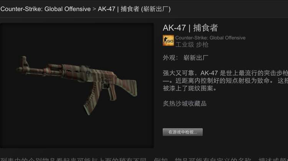Click the 外观: label
This screenshot has height=161, width=288.
170,58
